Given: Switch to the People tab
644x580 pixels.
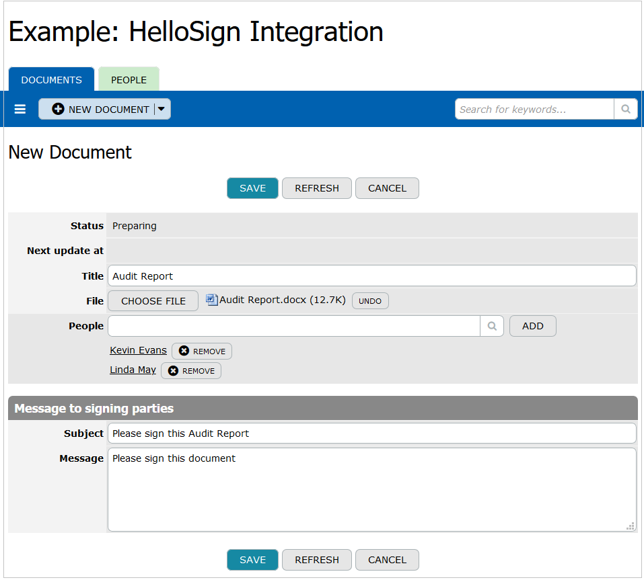Looking at the screenshot, I should [129, 79].
